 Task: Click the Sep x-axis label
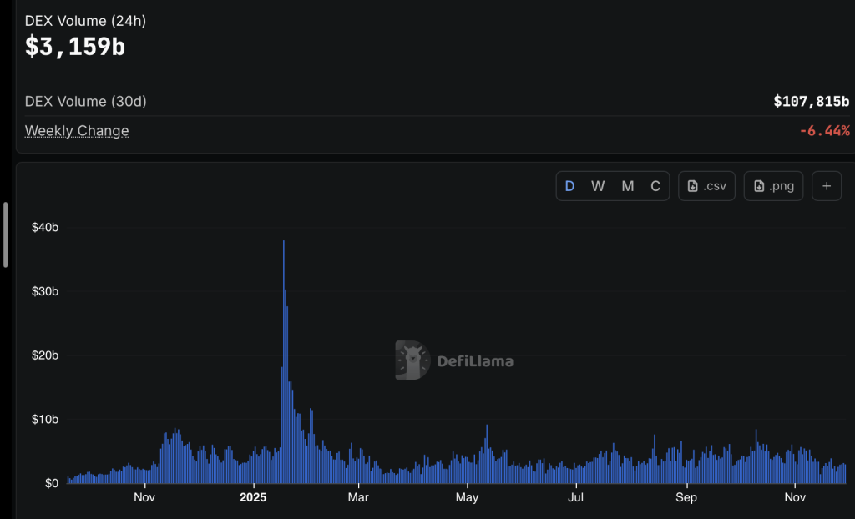[x=686, y=497]
